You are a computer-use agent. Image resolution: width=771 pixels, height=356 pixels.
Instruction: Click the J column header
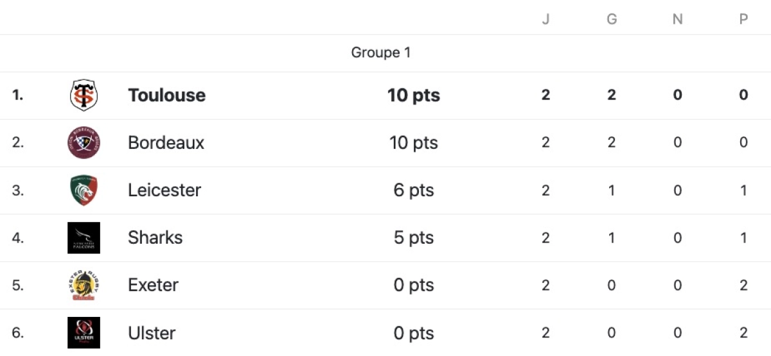pos(545,19)
